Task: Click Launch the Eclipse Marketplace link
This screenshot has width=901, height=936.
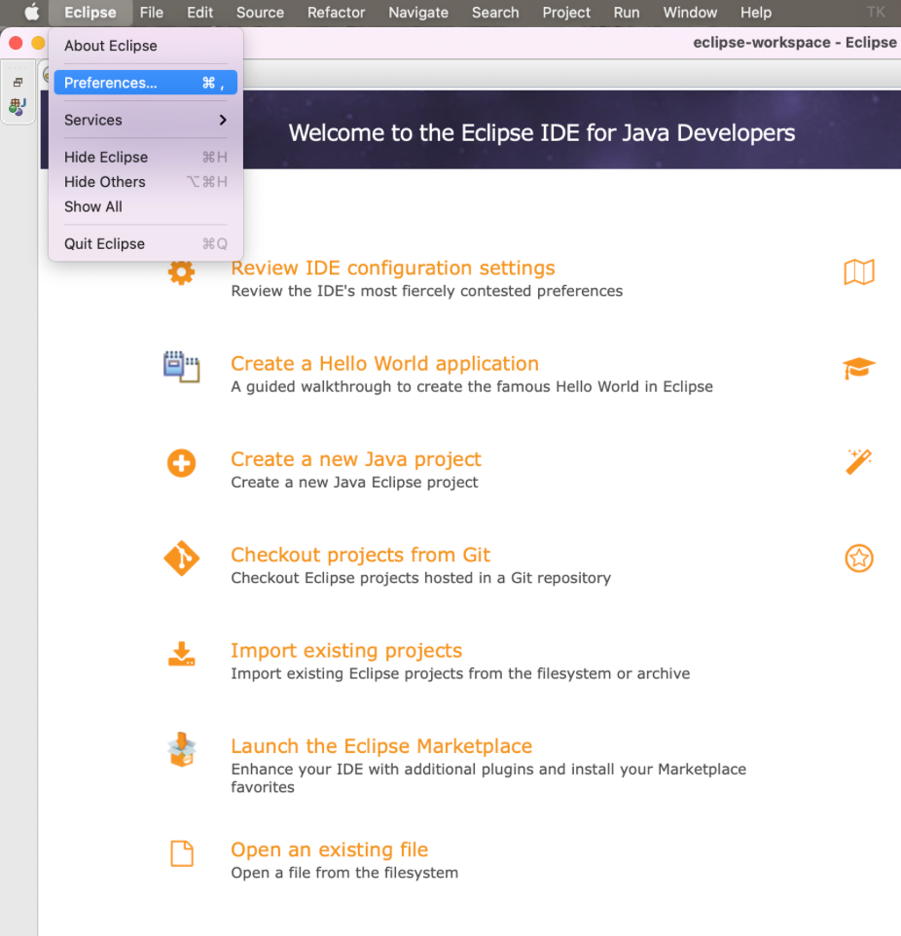Action: [x=381, y=746]
